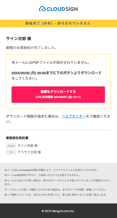Click the To label badge
117x218 pixels.
(x=11, y=152)
